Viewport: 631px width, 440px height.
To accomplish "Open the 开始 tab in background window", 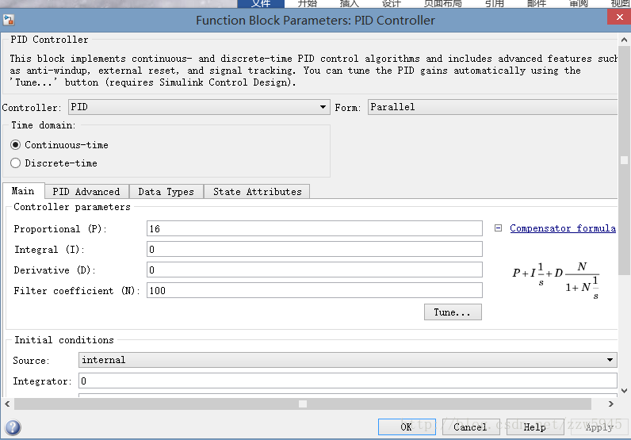I will pyautogui.click(x=308, y=4).
